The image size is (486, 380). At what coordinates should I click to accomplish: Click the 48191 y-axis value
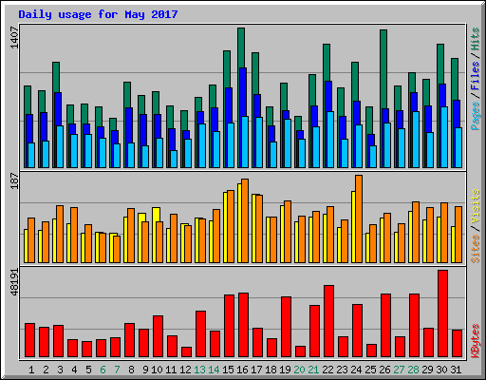(14, 282)
